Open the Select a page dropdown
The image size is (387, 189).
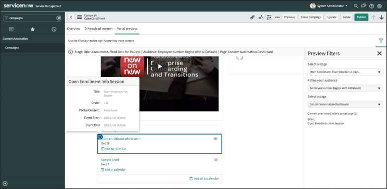click(345, 104)
